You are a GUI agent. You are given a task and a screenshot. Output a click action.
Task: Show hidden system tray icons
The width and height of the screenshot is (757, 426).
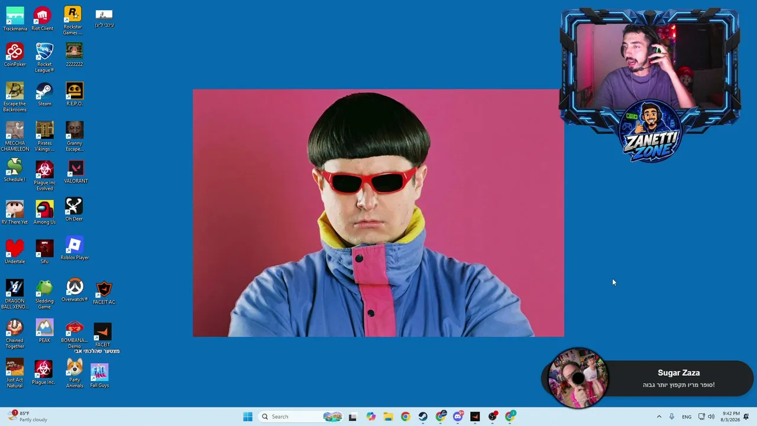click(x=659, y=417)
